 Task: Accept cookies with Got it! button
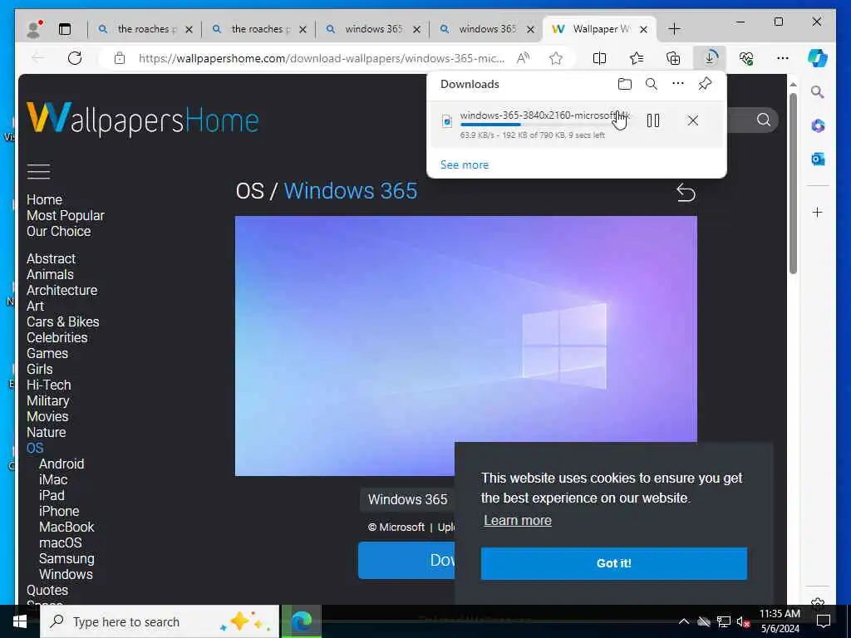point(614,563)
